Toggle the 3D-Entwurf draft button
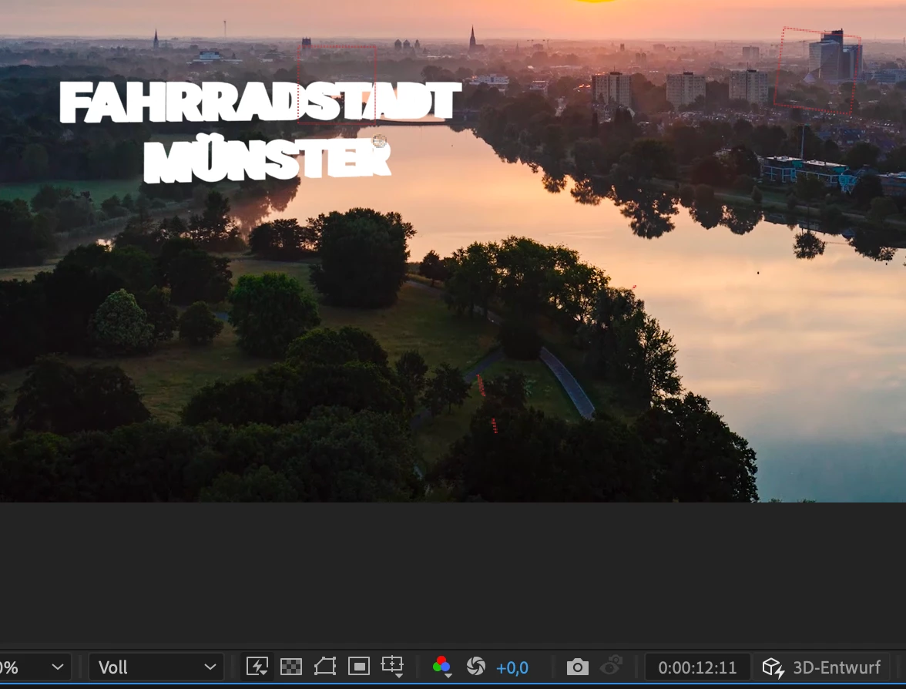This screenshot has height=689, width=906. coord(821,667)
